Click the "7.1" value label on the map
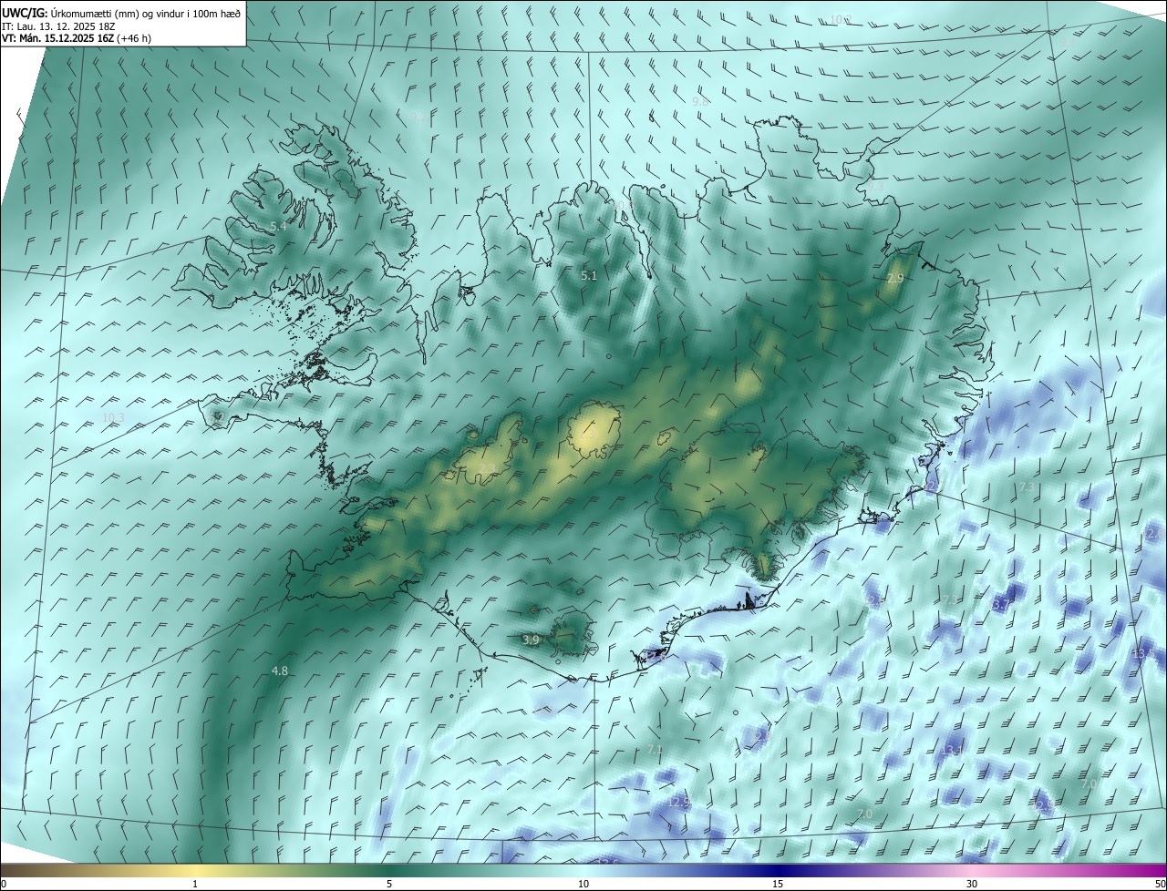Image resolution: width=1167 pixels, height=891 pixels. pos(655,749)
